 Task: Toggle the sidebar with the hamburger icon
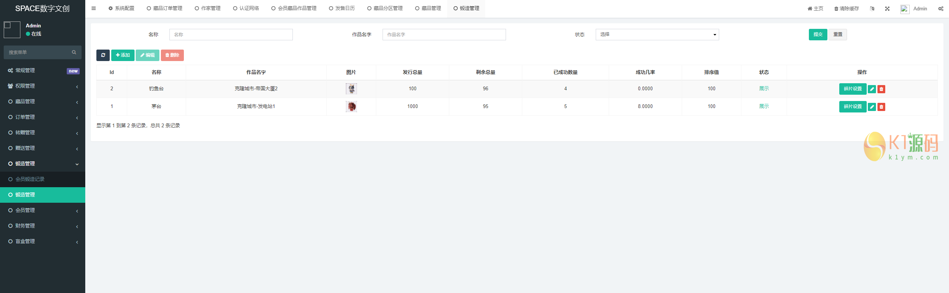[x=94, y=9]
